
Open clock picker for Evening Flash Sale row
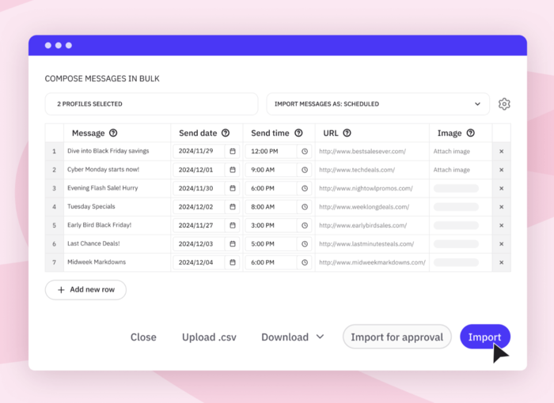coord(305,188)
